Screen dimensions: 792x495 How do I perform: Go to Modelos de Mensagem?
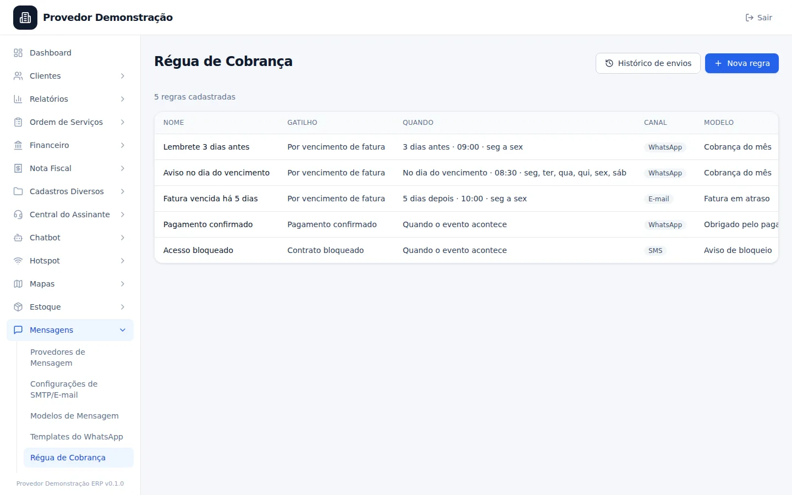click(x=79, y=416)
